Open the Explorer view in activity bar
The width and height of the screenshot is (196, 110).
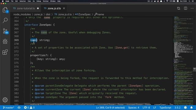tap(5, 10)
